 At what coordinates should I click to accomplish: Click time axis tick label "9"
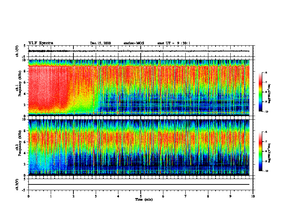(230, 196)
